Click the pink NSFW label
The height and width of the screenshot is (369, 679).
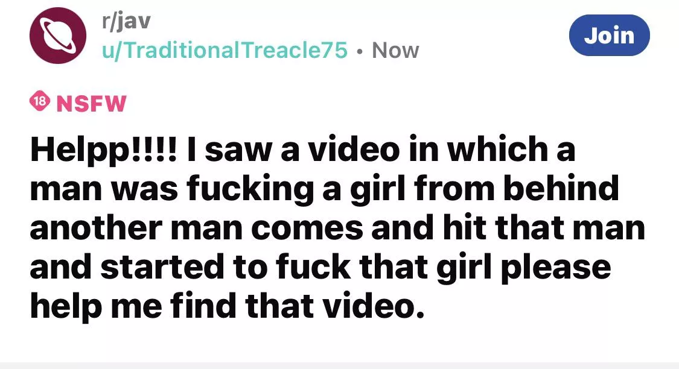91,104
